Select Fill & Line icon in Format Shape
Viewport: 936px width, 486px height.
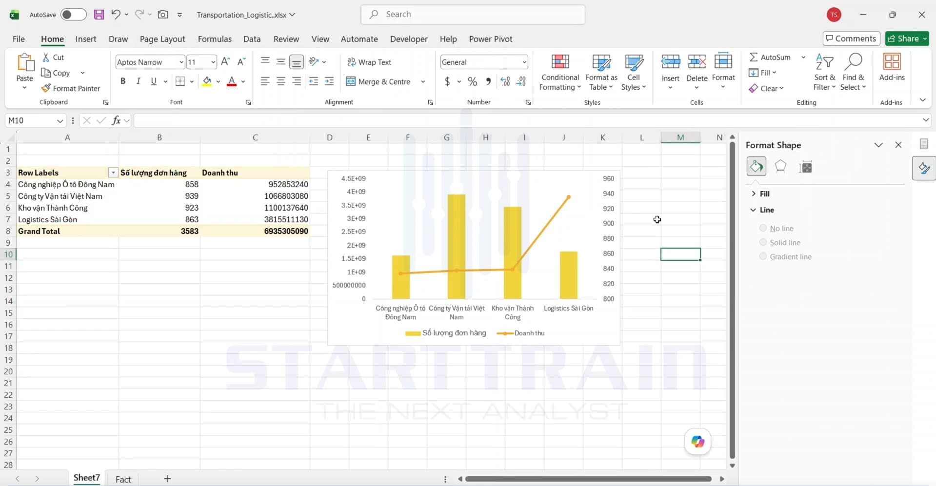[757, 167]
